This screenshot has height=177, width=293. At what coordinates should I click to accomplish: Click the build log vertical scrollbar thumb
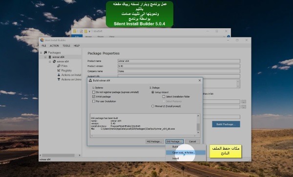click(198, 127)
